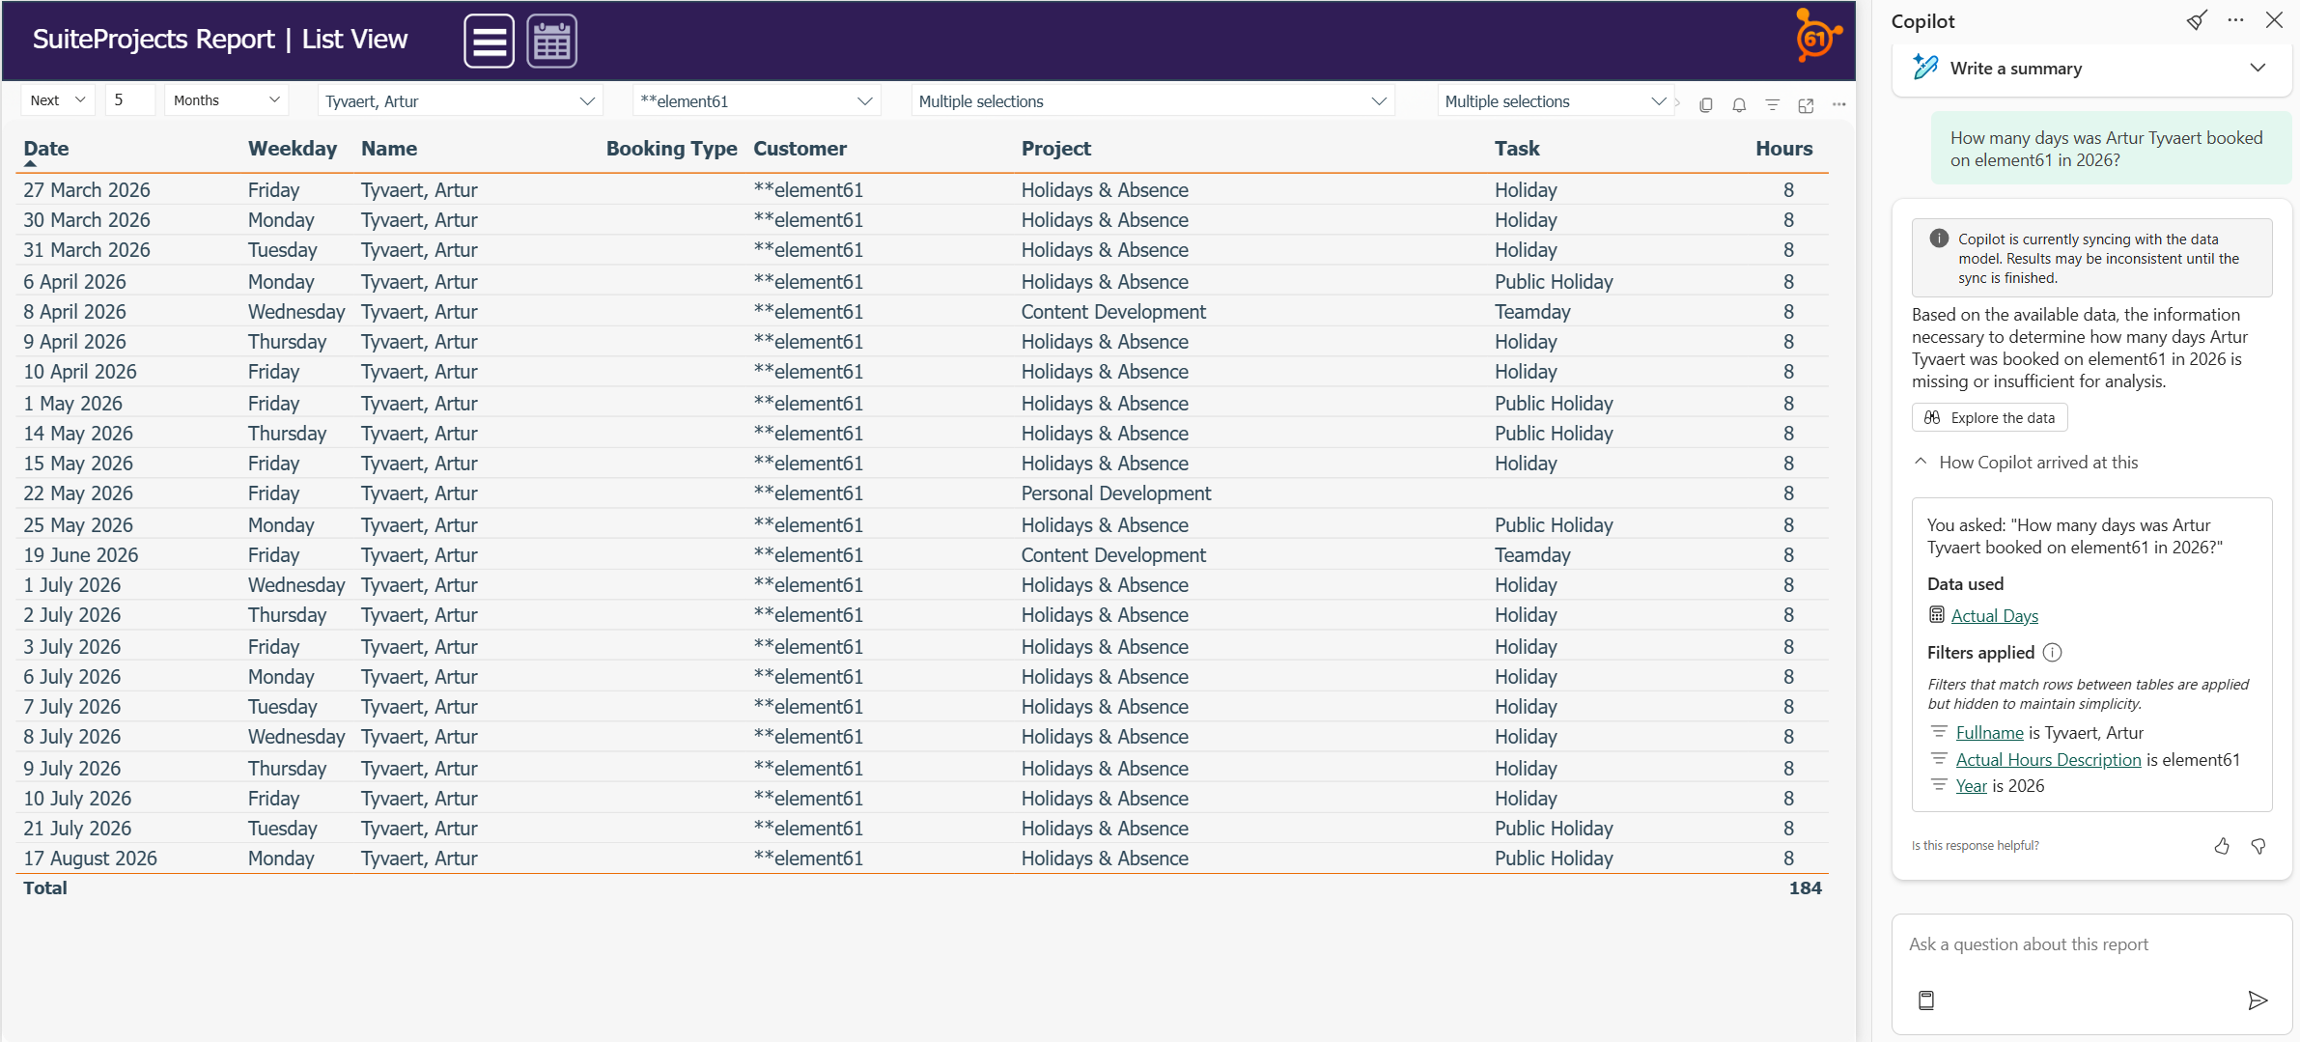2300x1042 pixels.
Task: Open the Next relative date dropdown
Action: pyautogui.click(x=58, y=100)
